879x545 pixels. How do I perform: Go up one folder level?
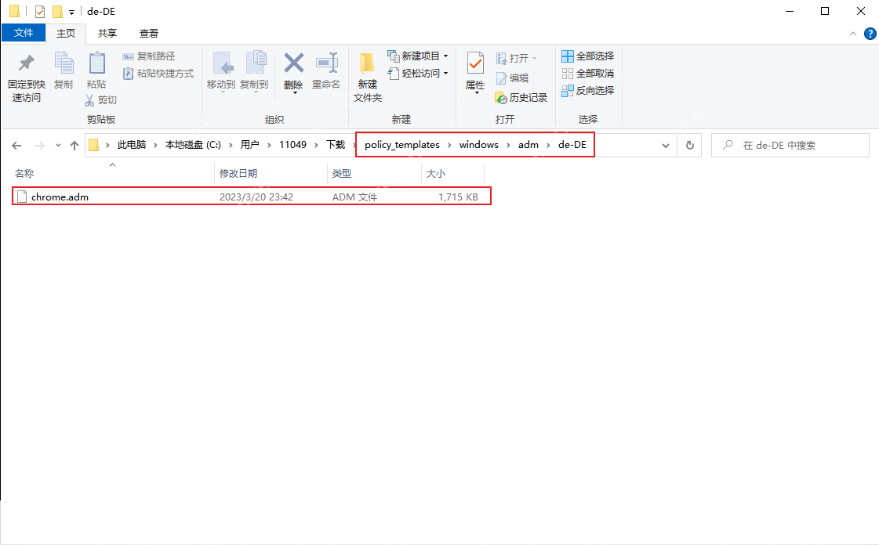click(74, 146)
